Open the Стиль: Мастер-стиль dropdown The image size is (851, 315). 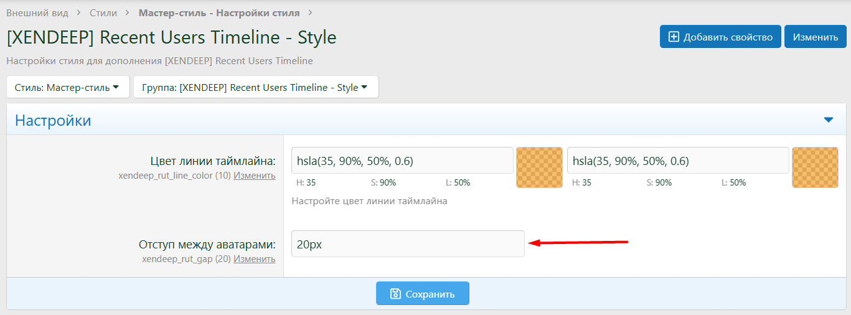tap(68, 87)
